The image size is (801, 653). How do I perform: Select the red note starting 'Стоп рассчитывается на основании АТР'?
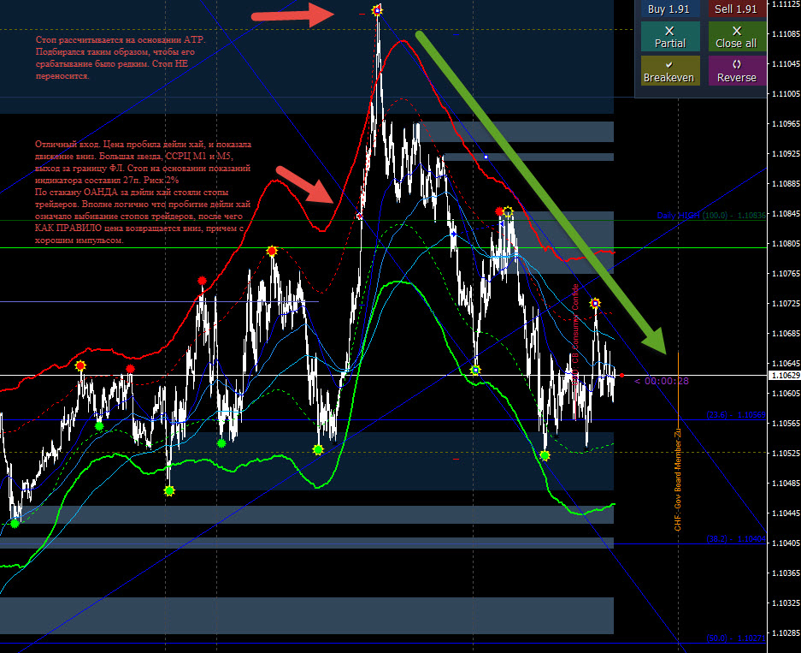coord(121,58)
